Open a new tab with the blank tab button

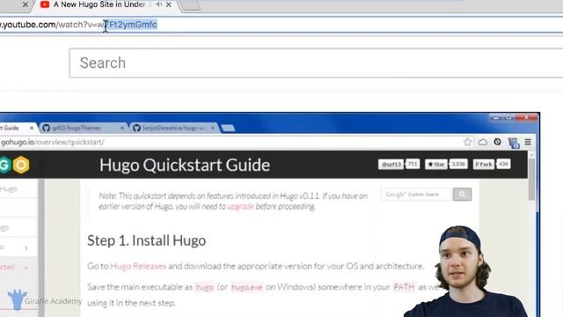pyautogui.click(x=190, y=5)
